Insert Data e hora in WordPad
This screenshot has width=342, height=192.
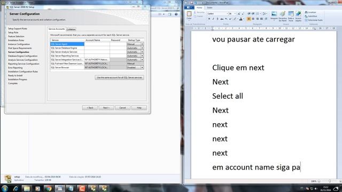tap(291, 15)
